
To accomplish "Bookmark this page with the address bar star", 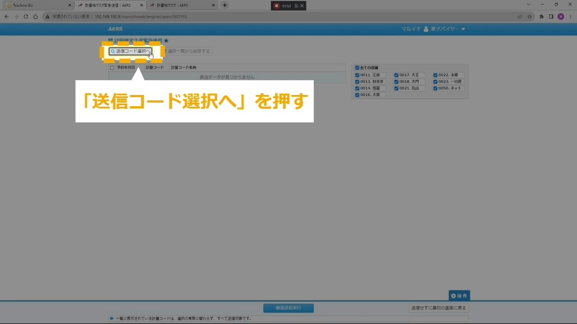I will (x=530, y=17).
